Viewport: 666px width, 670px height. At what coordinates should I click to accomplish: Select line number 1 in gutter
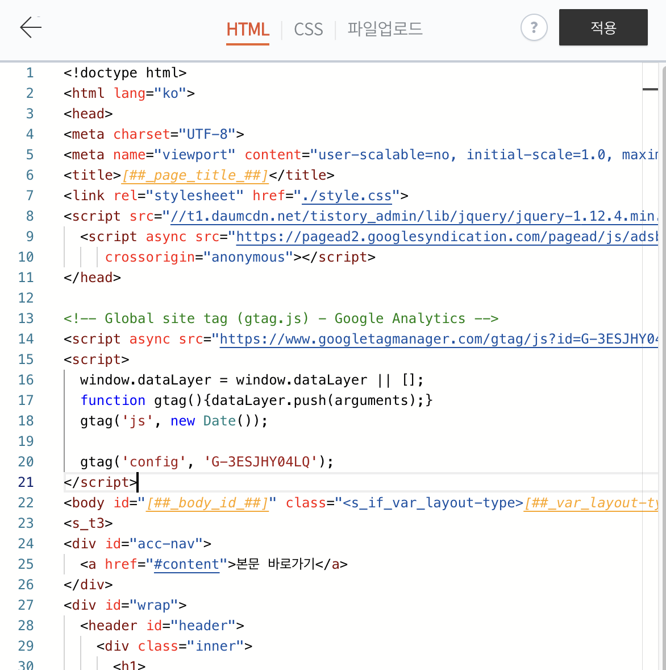pyautogui.click(x=30, y=73)
